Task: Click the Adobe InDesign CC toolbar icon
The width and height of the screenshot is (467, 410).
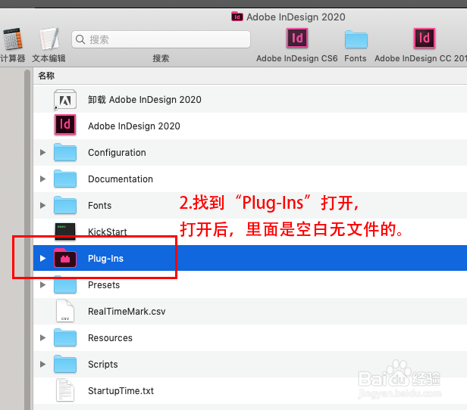Action: 425,39
